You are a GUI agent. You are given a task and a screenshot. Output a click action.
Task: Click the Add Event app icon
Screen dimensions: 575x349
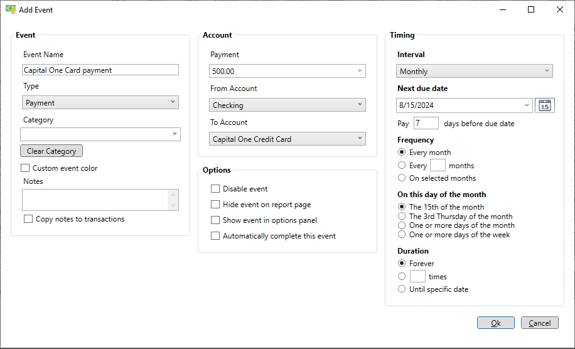tap(10, 9)
